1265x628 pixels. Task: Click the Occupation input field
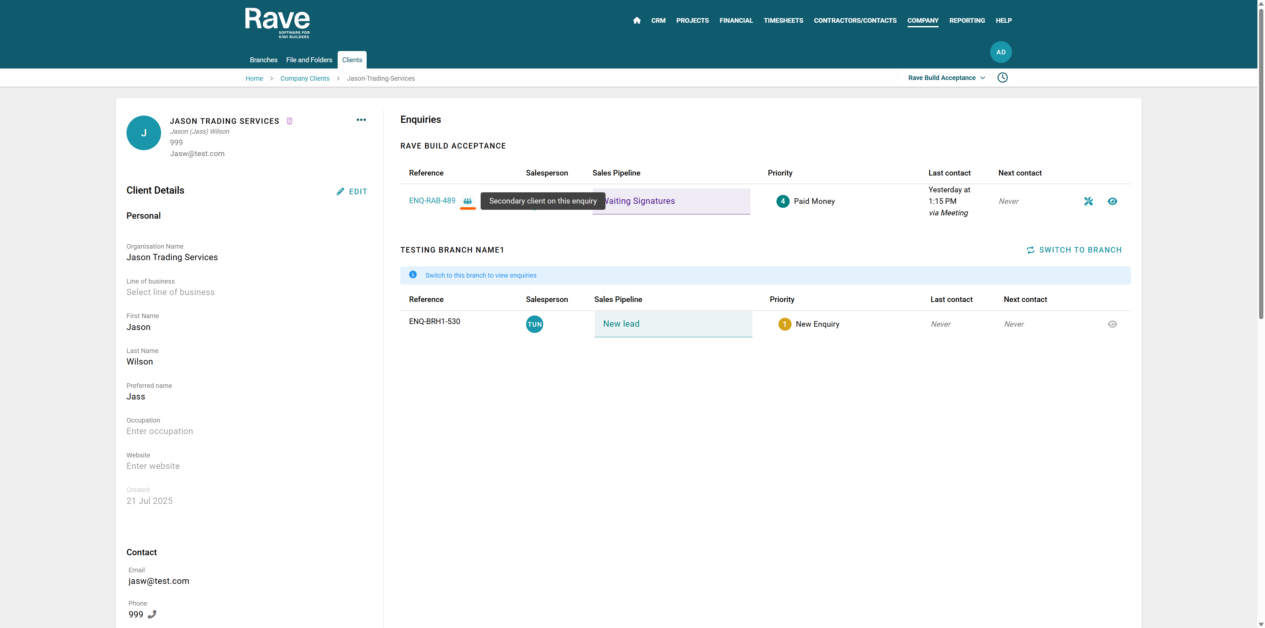click(159, 431)
